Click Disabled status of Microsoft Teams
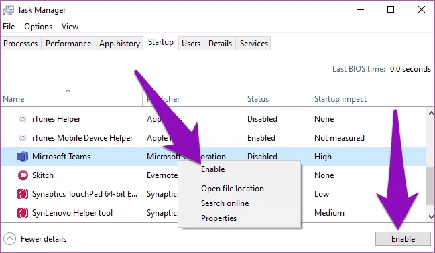 (262, 157)
